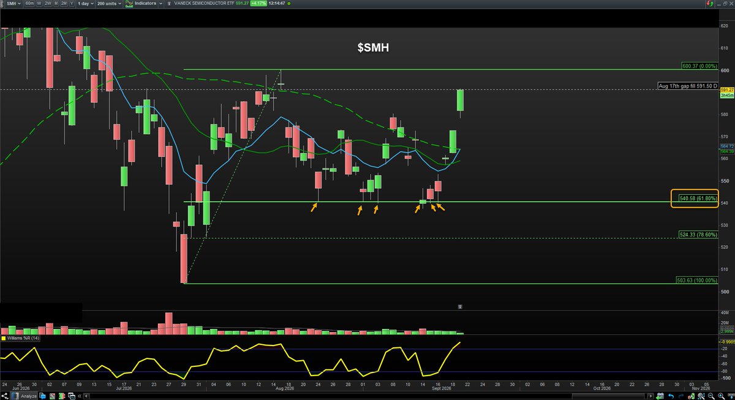Image resolution: width=735 pixels, height=400 pixels.
Task: Click the share icon at bottom left
Action: pos(6,396)
